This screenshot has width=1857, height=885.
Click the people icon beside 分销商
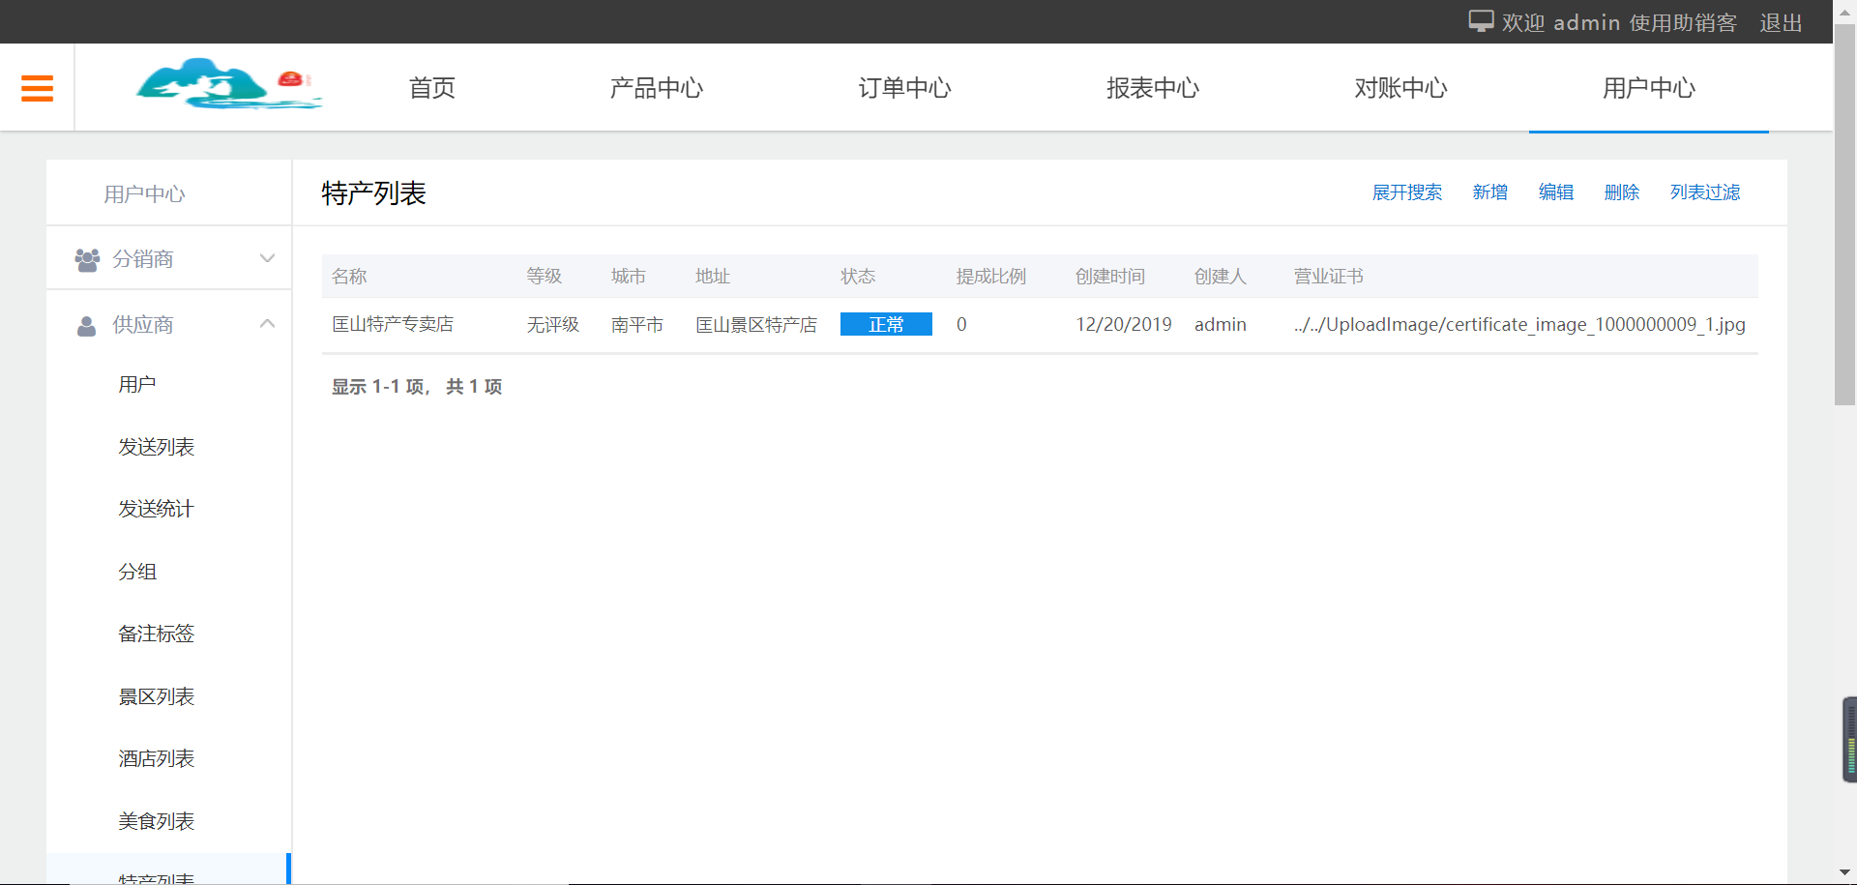[86, 258]
